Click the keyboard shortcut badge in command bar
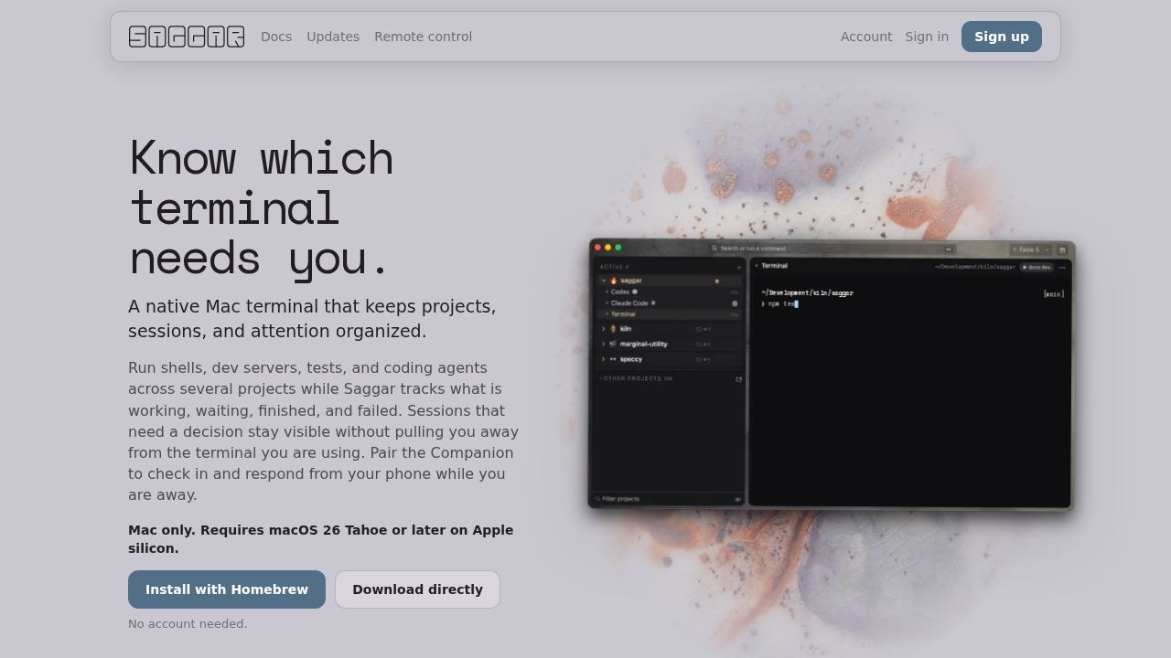Viewport: 1171px width, 658px height. click(x=949, y=249)
